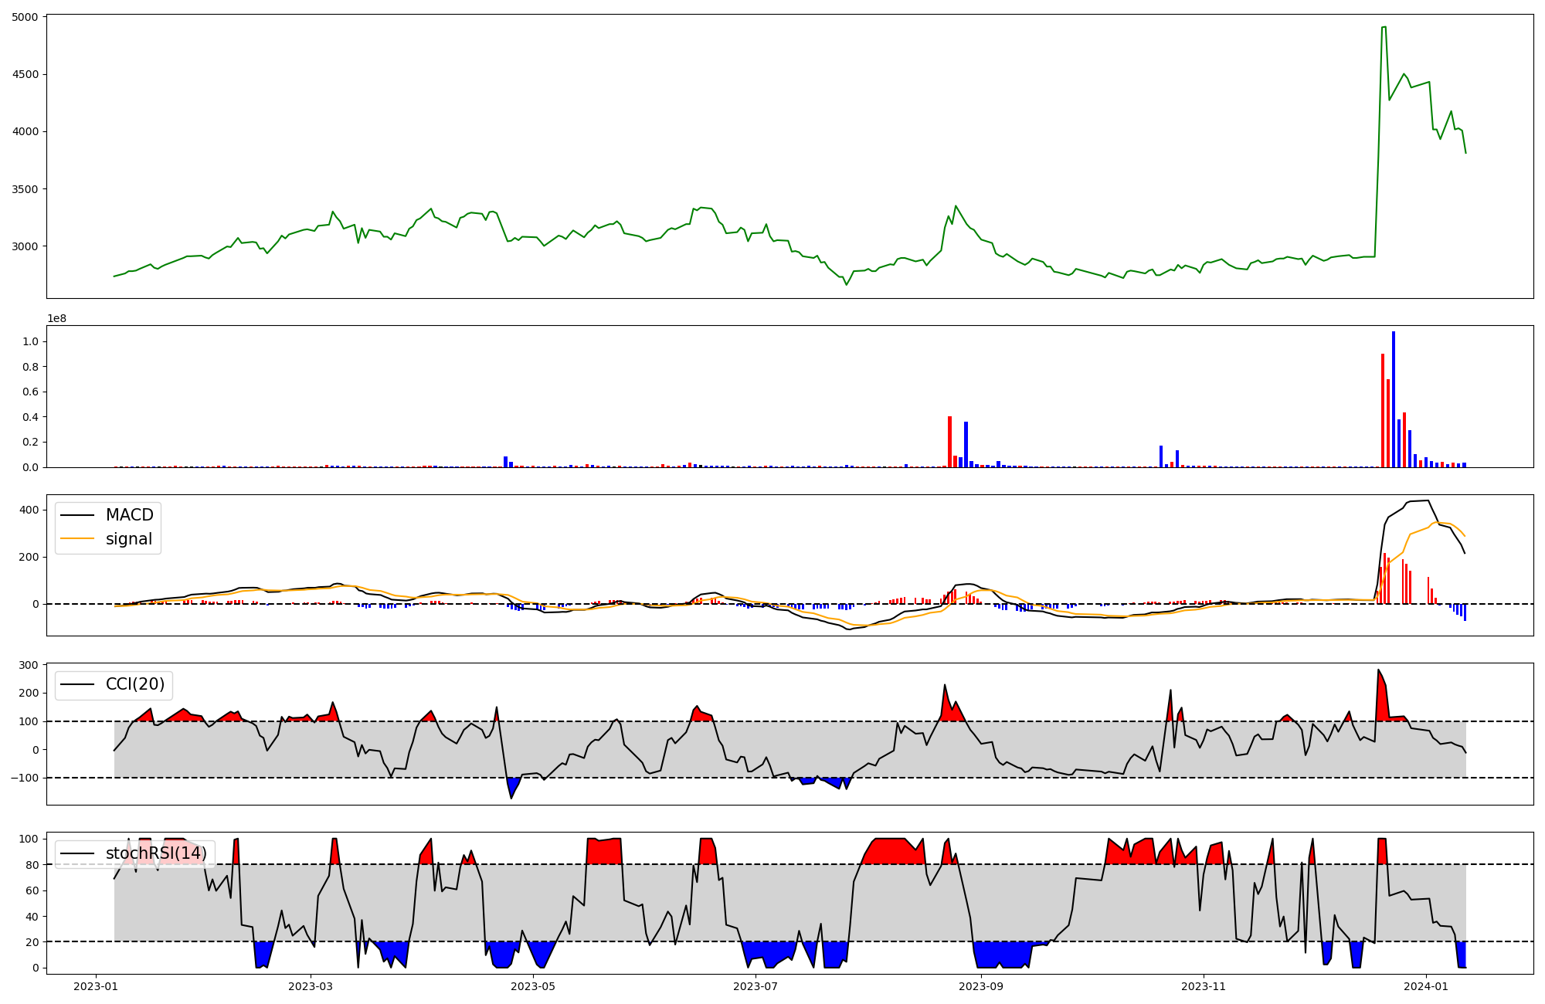Click the tallest blue volume bar

(1394, 399)
